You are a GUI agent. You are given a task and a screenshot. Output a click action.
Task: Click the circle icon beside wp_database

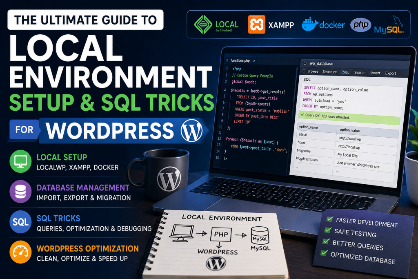(x=305, y=63)
